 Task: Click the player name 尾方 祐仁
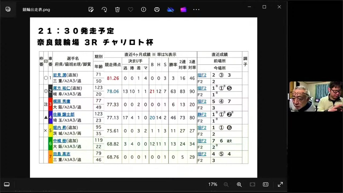[x=62, y=88]
